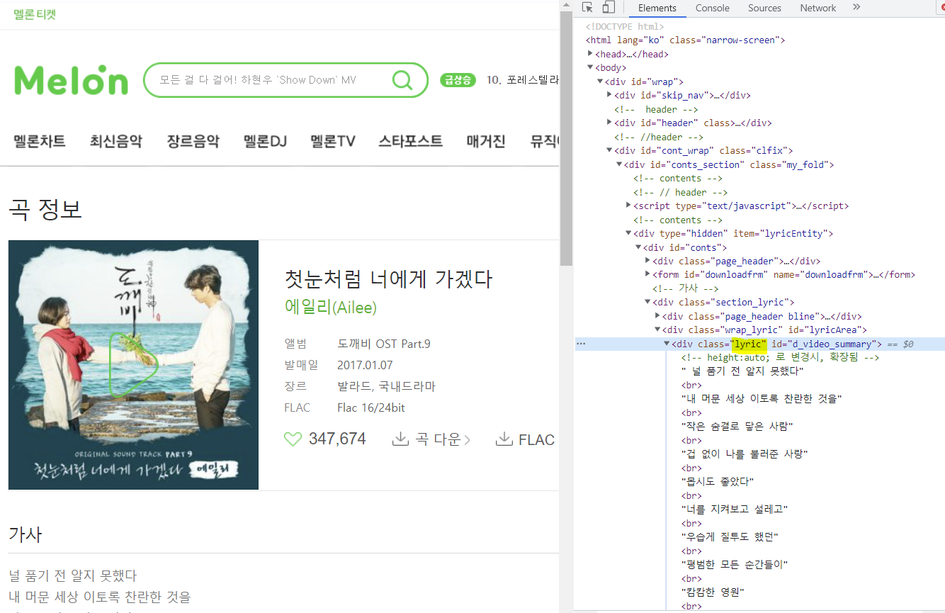The height and width of the screenshot is (613, 945).
Task: Expand the first div class="page_header" node
Action: pyautogui.click(x=647, y=261)
